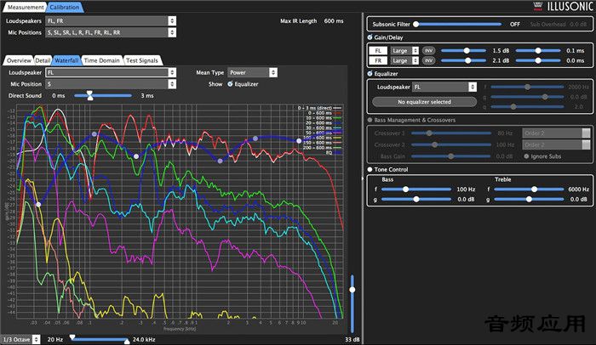Open the Crossover 1 Order 2 dropdown

(x=556, y=133)
